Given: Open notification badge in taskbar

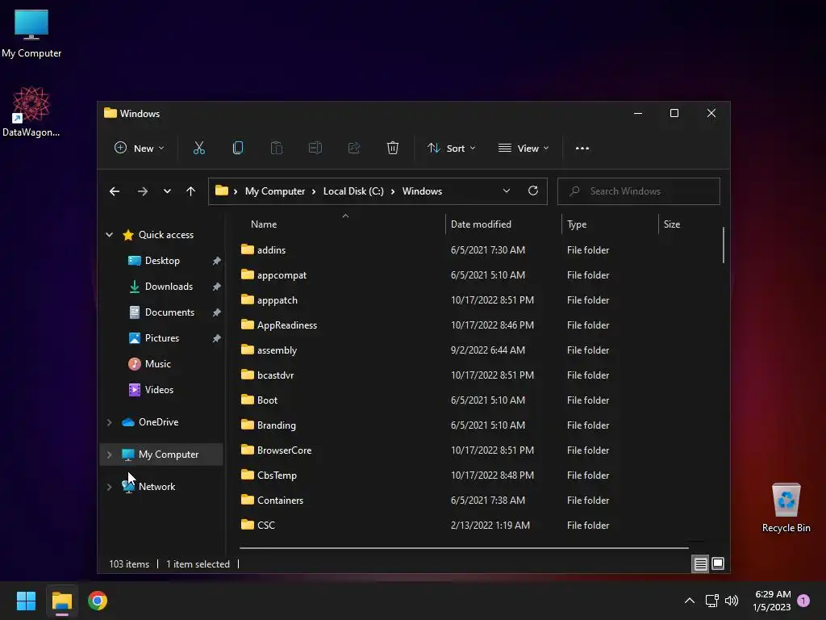Looking at the screenshot, I should tap(803, 601).
